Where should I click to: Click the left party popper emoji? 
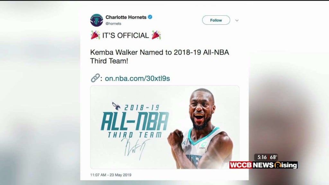95,35
